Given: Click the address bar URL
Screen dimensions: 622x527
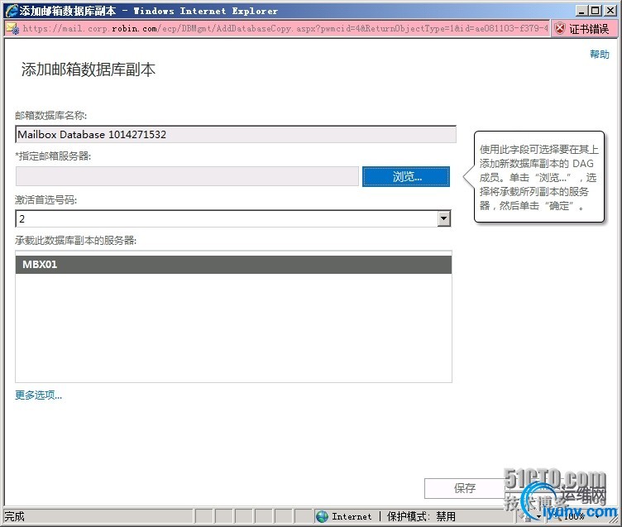Looking at the screenshot, I should pyautogui.click(x=285, y=29).
